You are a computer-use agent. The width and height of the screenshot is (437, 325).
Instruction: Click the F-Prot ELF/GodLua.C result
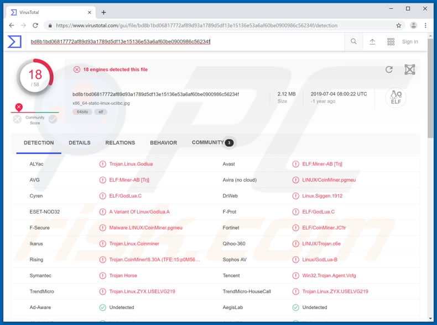pyautogui.click(x=319, y=212)
